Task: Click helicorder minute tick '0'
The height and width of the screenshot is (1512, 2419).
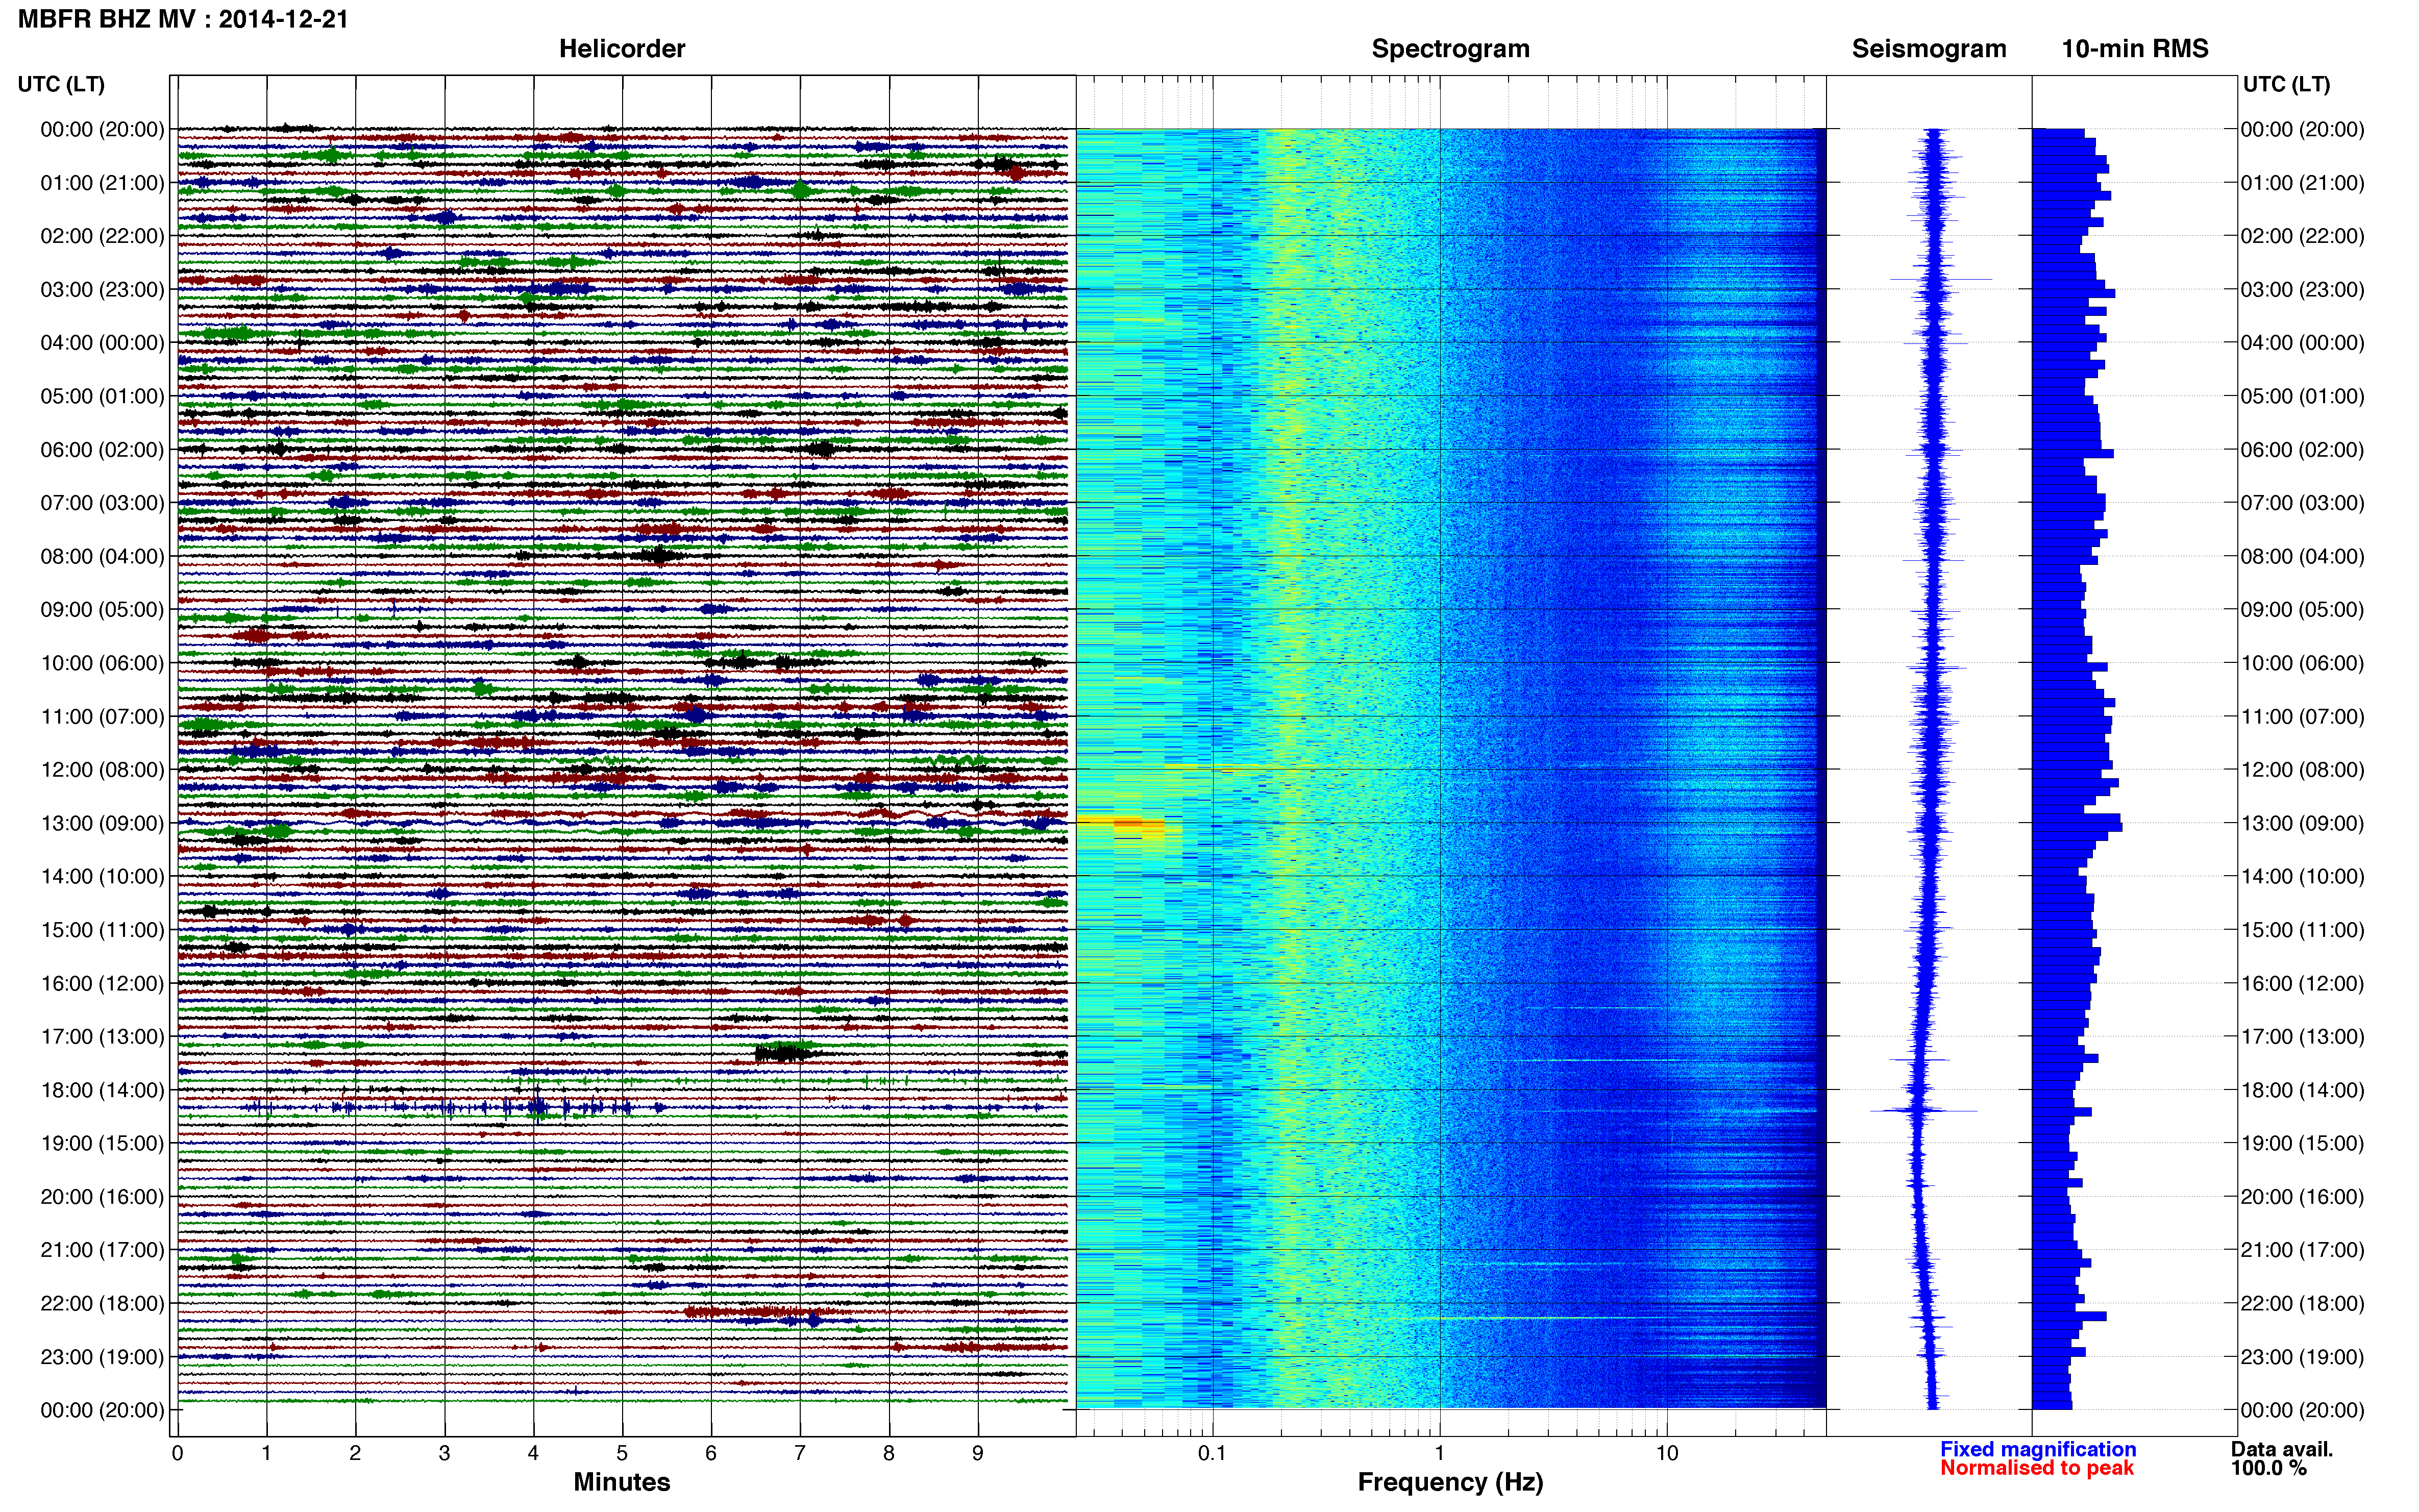Action: [x=177, y=1453]
